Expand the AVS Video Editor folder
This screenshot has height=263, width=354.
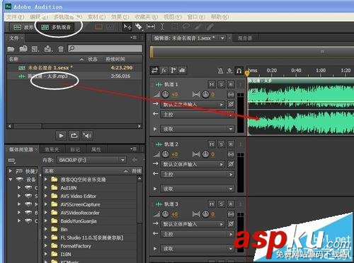click(x=46, y=196)
